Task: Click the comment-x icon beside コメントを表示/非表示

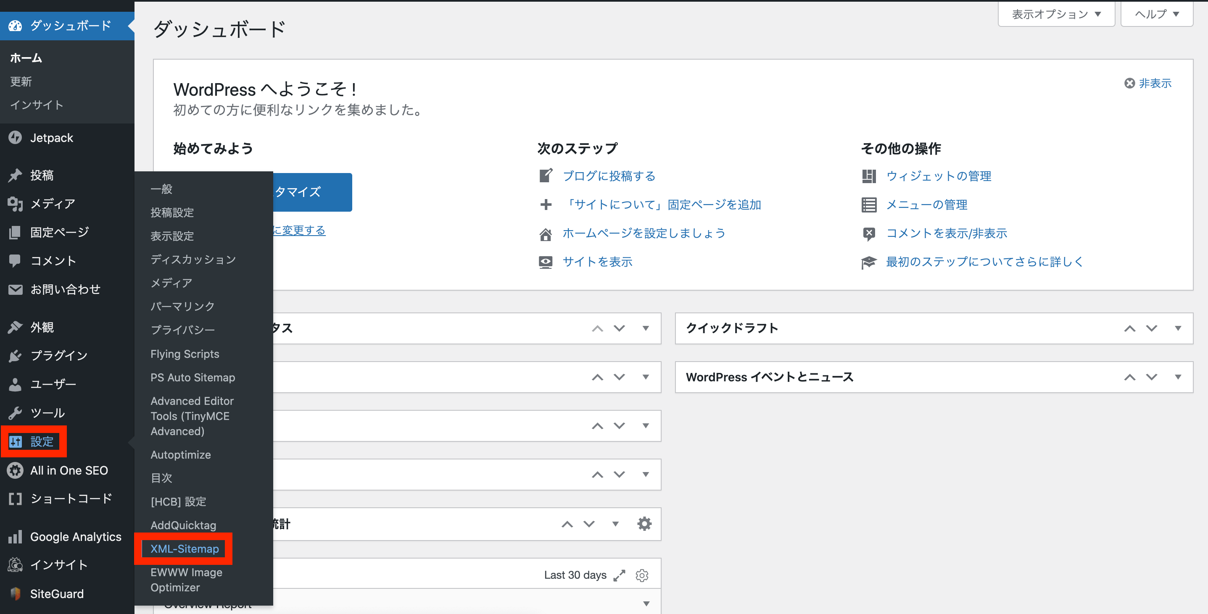Action: coord(868,234)
